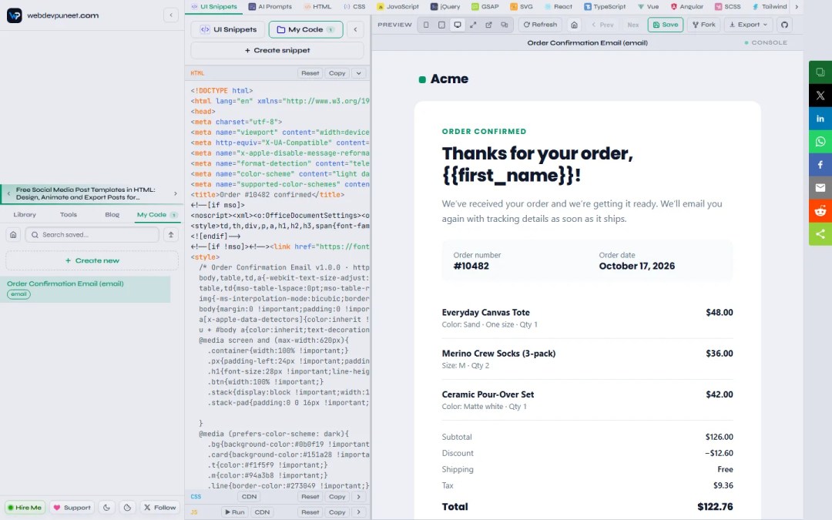Open the JavaScript top tab
The width and height of the screenshot is (832, 520).
(x=398, y=6)
